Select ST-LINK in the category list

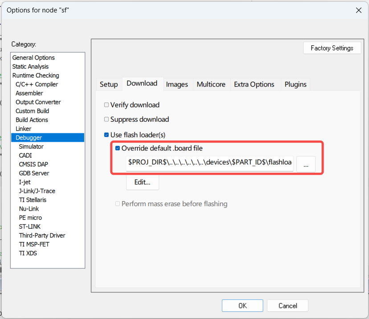(x=29, y=227)
